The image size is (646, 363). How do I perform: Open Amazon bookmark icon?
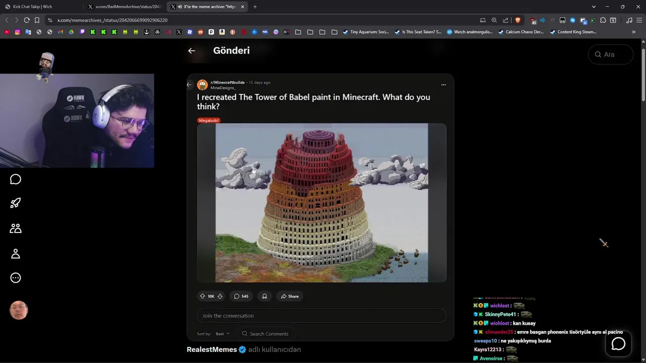pyautogui.click(x=222, y=32)
